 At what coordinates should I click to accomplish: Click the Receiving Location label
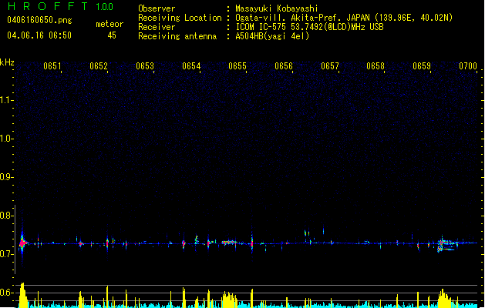(x=180, y=18)
